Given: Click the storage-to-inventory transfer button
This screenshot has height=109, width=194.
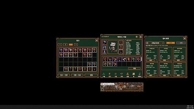Looking at the screenshot, I should [64, 75].
